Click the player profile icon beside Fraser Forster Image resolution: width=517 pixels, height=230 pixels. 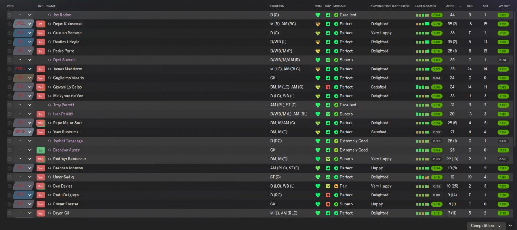(x=49, y=204)
